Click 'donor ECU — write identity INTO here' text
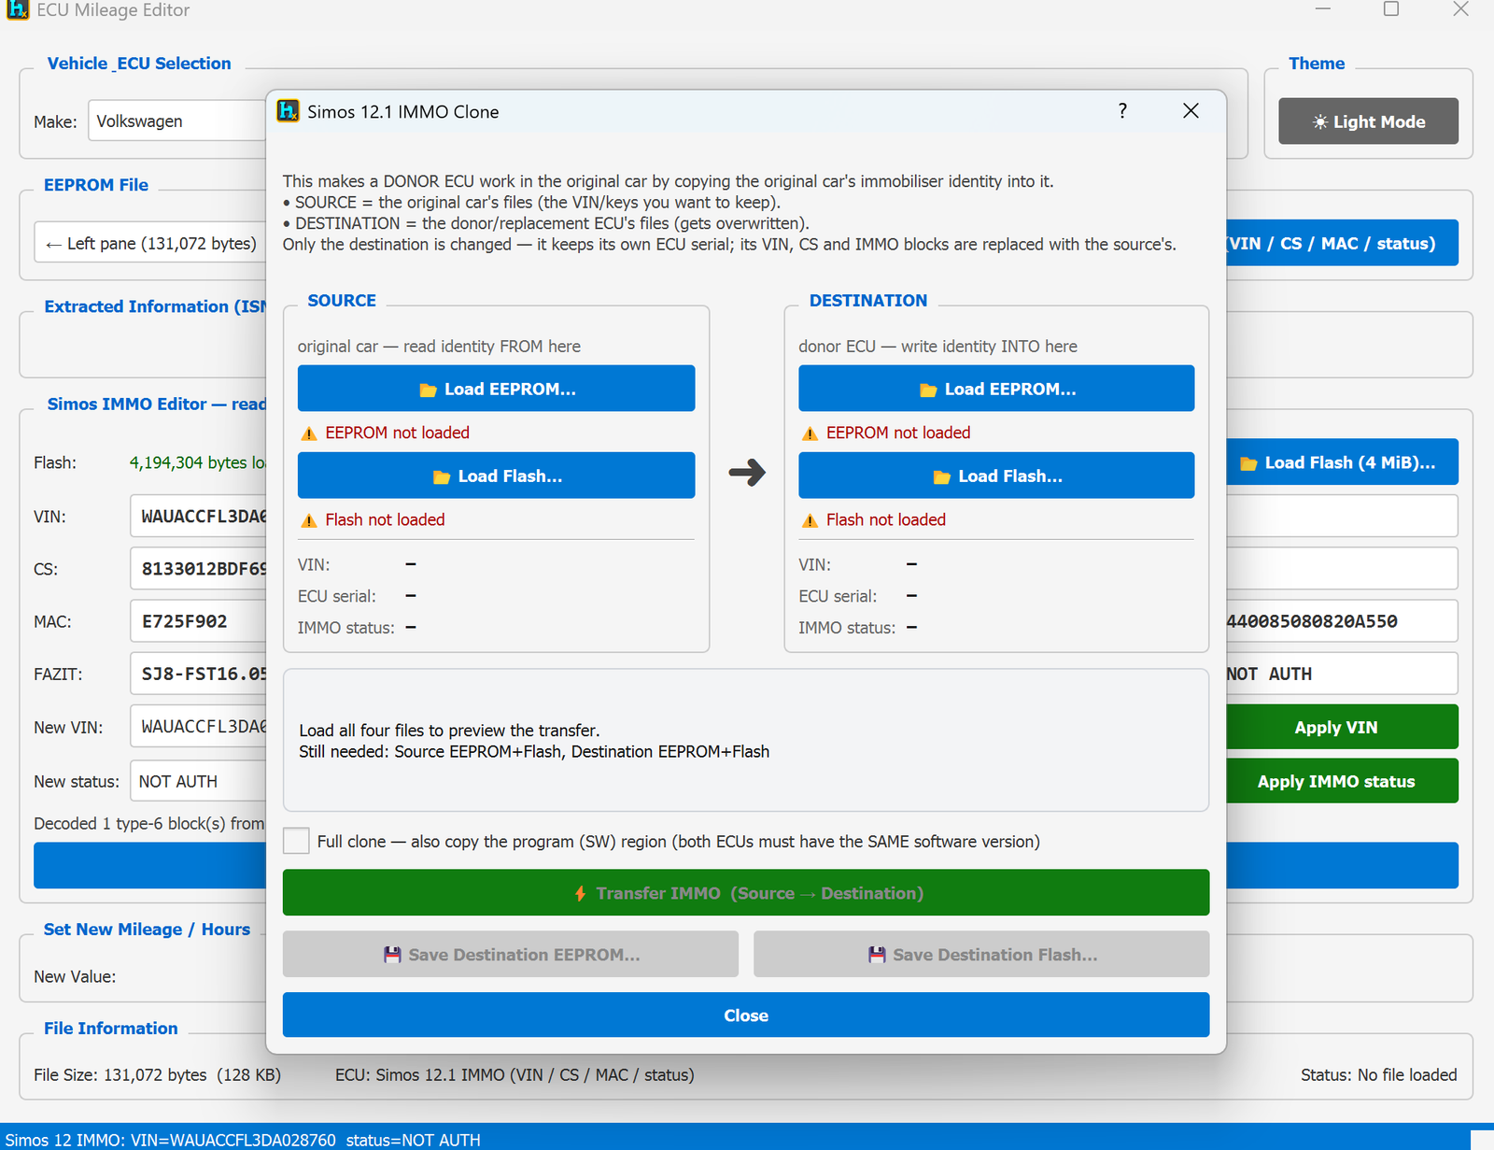The width and height of the screenshot is (1494, 1150). coord(937,347)
